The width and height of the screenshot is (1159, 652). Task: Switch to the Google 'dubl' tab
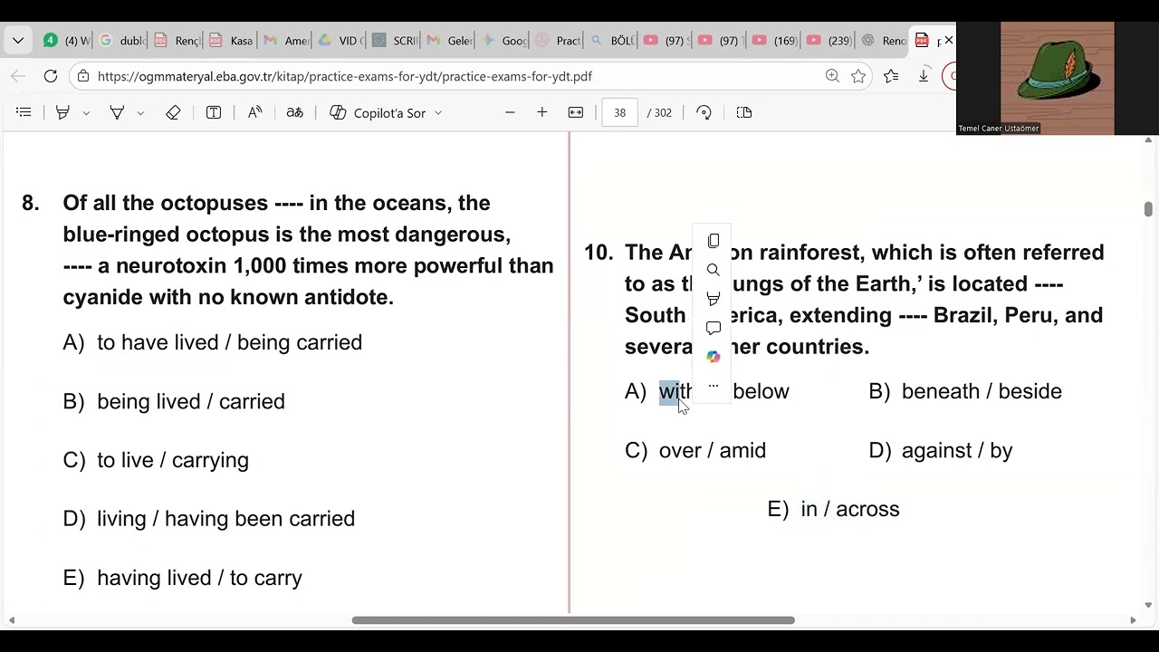tap(120, 41)
